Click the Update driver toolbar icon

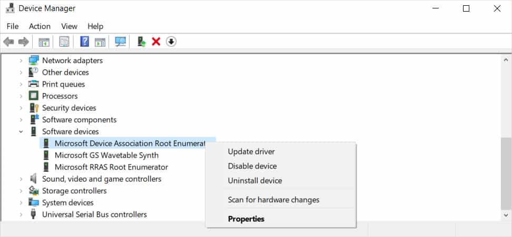coord(141,42)
